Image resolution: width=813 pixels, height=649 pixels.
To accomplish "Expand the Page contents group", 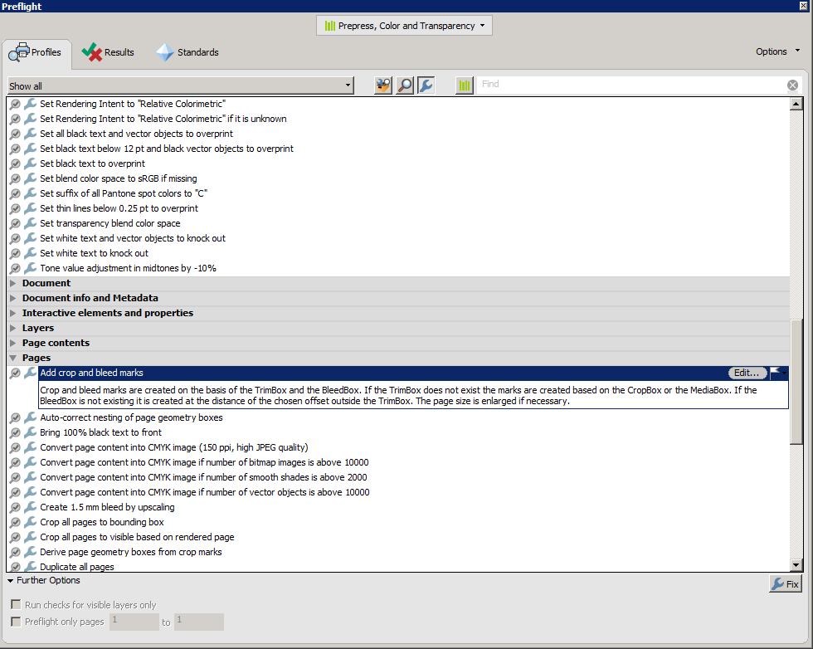I will 13,343.
